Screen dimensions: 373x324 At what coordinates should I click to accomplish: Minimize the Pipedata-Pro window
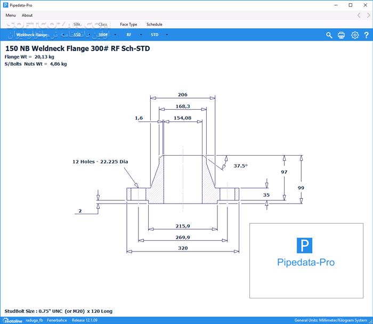[336, 5]
